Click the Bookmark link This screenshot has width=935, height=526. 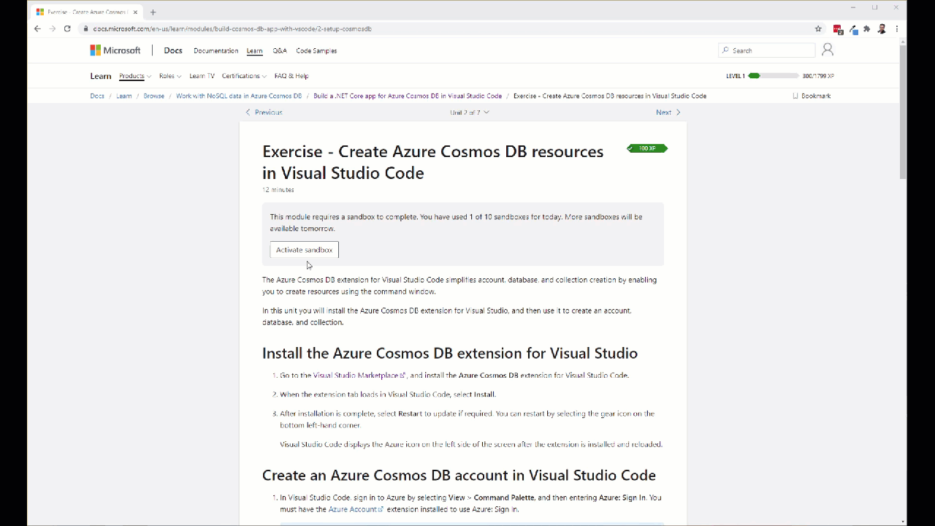pyautogui.click(x=812, y=96)
